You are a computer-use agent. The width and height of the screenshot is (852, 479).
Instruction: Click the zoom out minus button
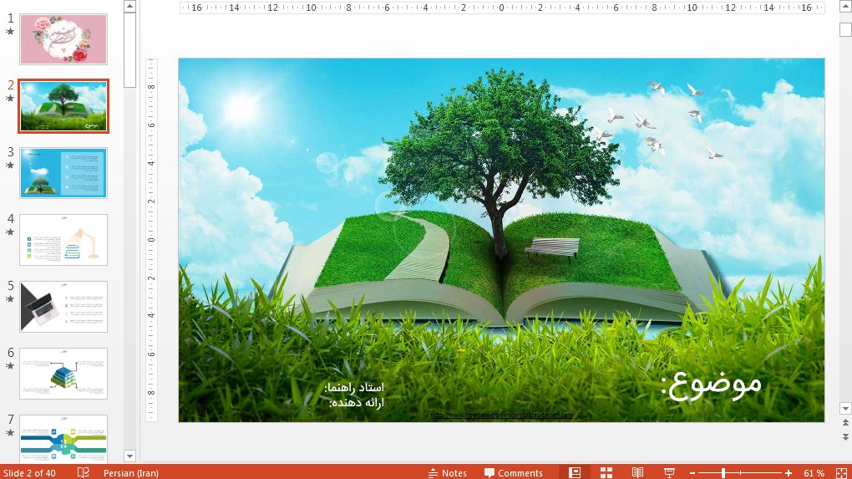tap(692, 473)
